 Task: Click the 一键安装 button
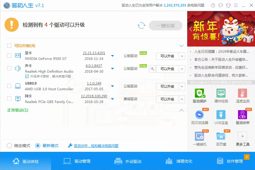[166, 26]
